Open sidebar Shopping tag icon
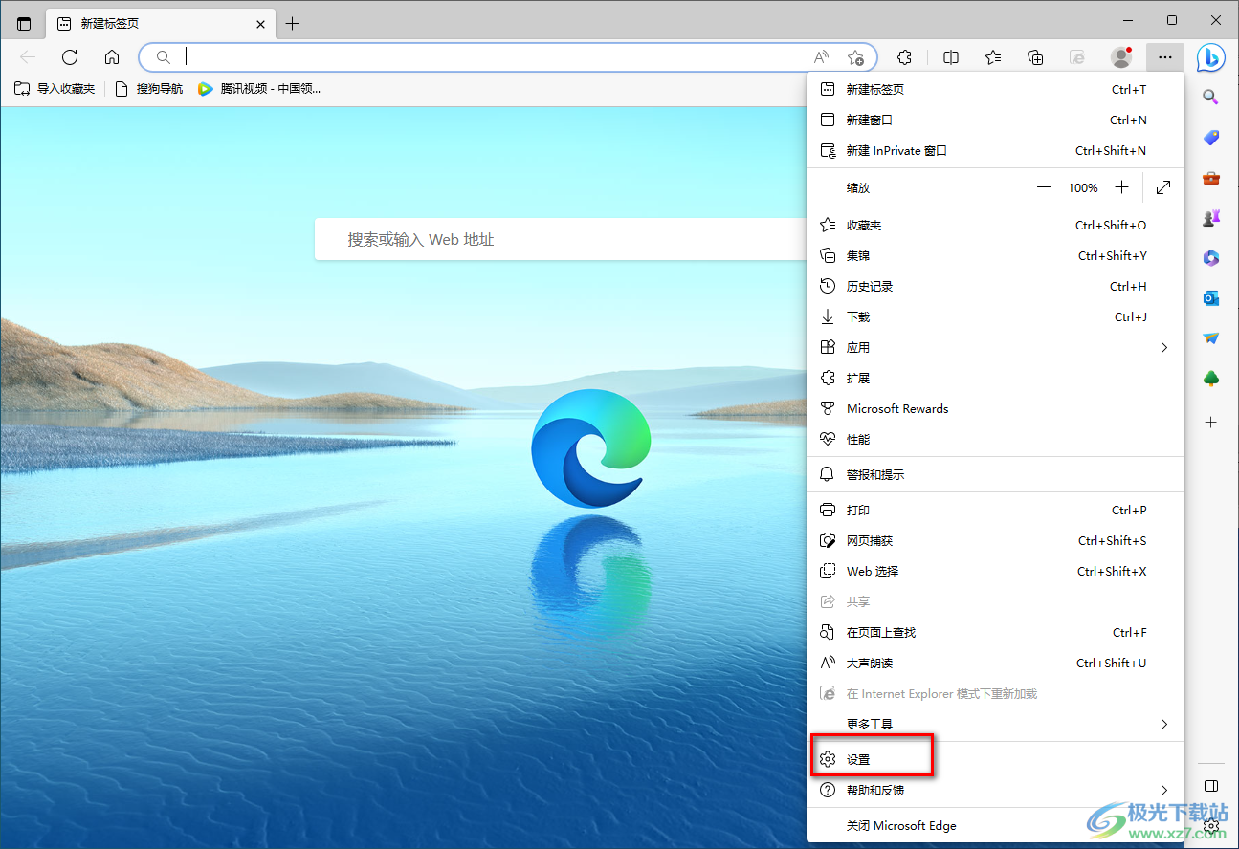The image size is (1239, 849). coord(1210,138)
